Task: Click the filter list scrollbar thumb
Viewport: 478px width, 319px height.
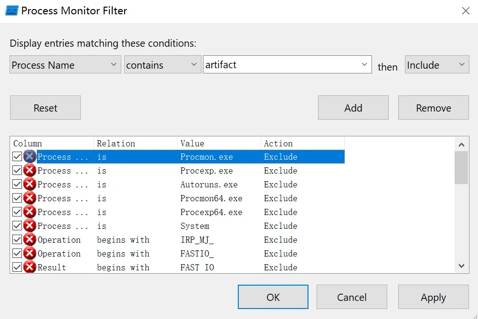Action: 461,168
